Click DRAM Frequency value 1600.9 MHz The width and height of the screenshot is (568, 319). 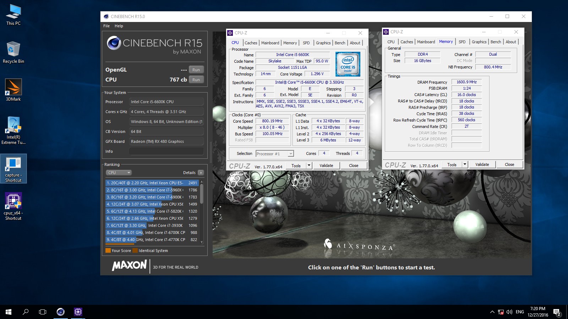[466, 82]
